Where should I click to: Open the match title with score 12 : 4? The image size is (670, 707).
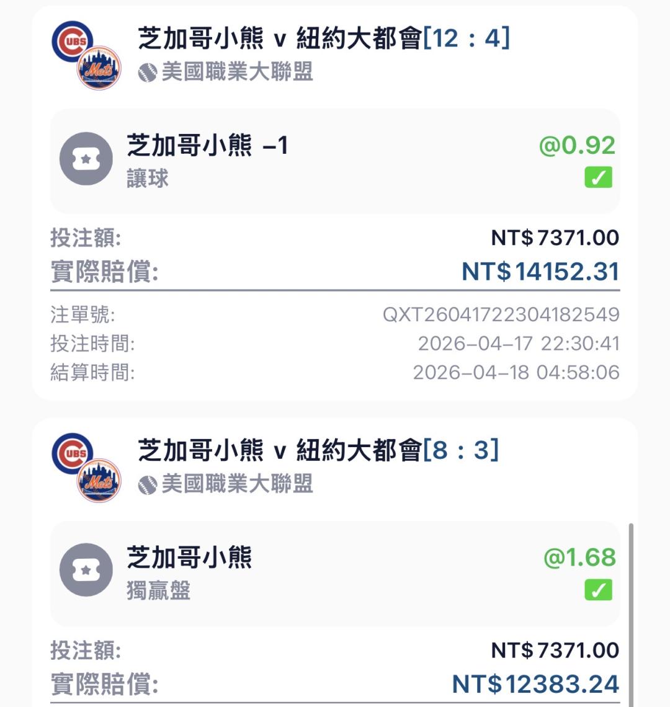point(323,39)
